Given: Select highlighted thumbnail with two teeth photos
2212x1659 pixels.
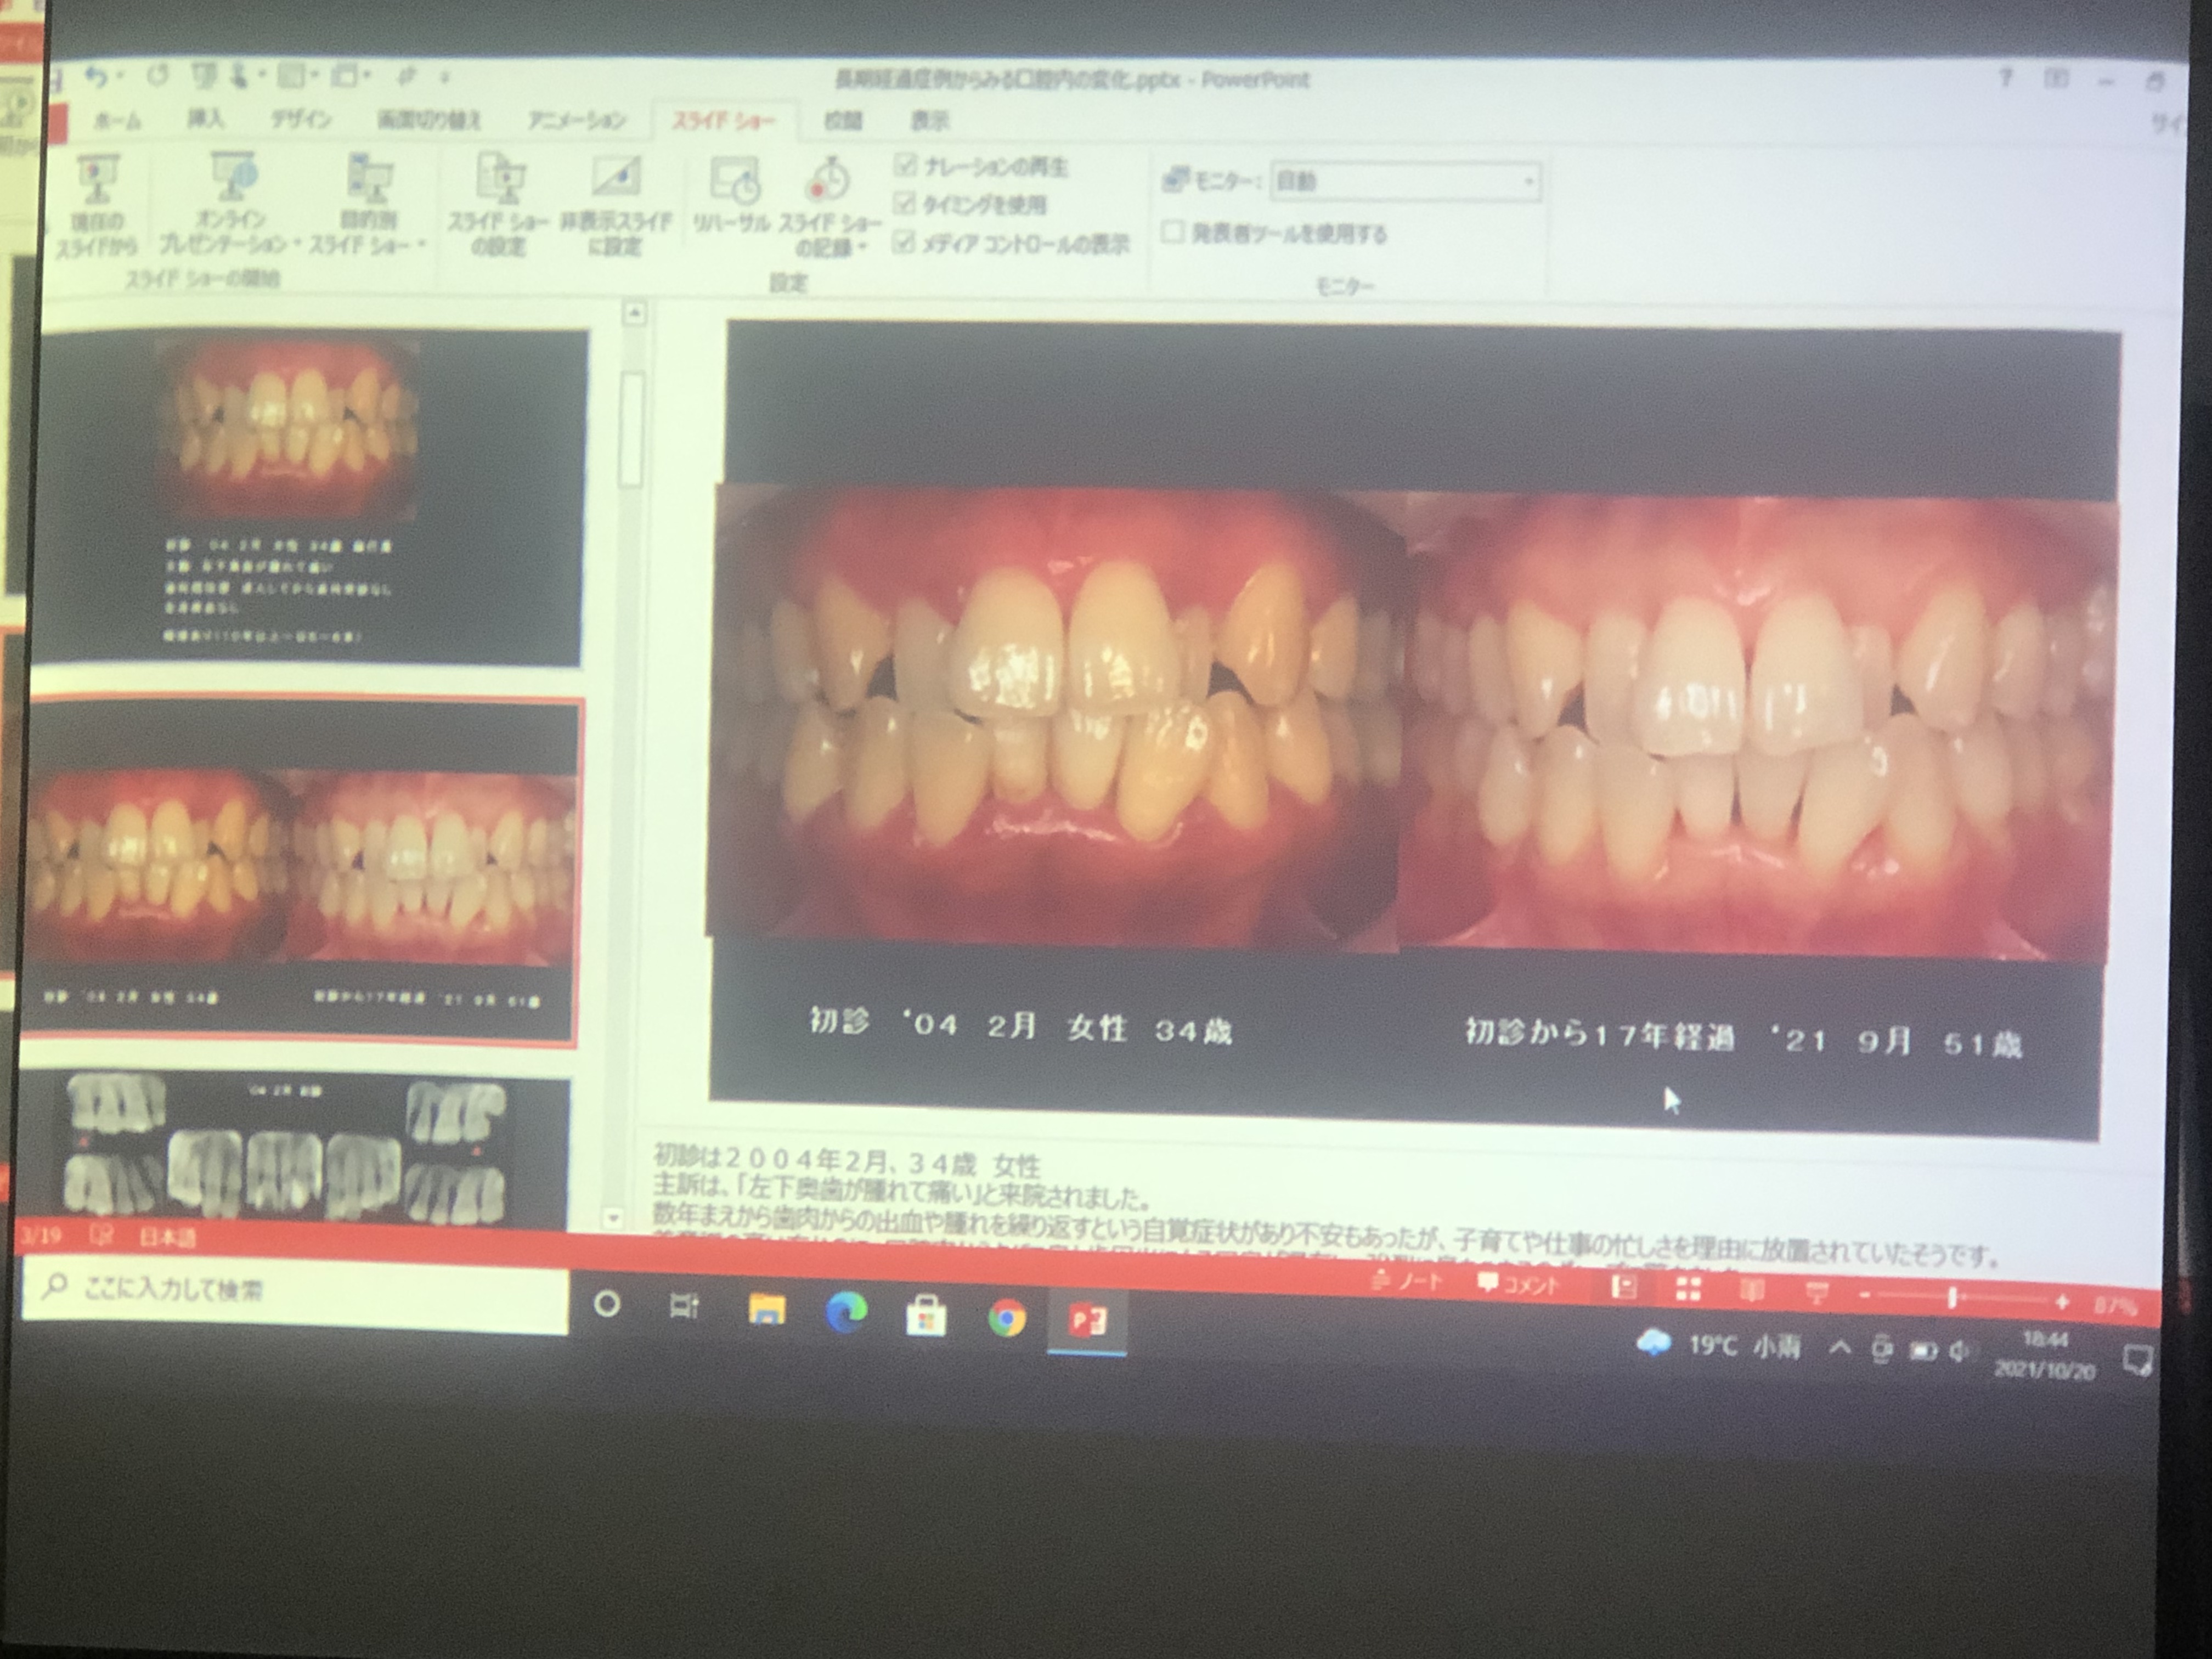Looking at the screenshot, I should tap(302, 870).
